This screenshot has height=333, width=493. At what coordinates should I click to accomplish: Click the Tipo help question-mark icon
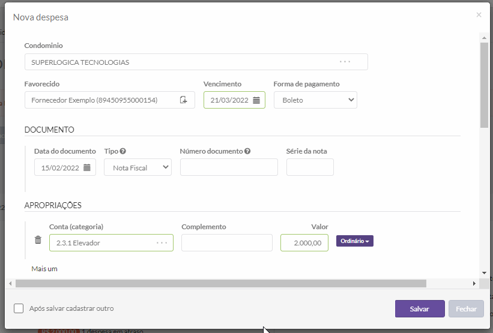point(123,151)
